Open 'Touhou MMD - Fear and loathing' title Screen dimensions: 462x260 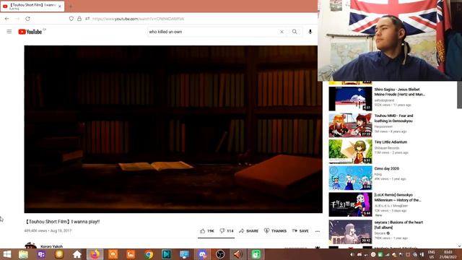click(x=393, y=118)
